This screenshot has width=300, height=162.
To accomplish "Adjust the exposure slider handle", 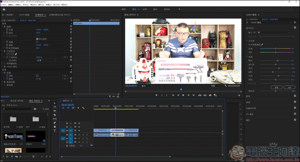I will pos(277,60).
